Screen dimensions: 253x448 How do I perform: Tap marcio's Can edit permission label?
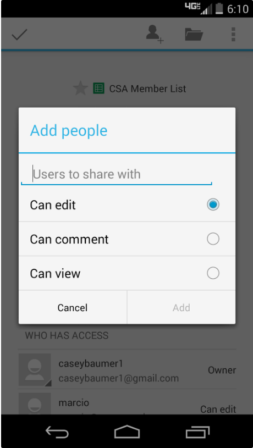pos(218,409)
